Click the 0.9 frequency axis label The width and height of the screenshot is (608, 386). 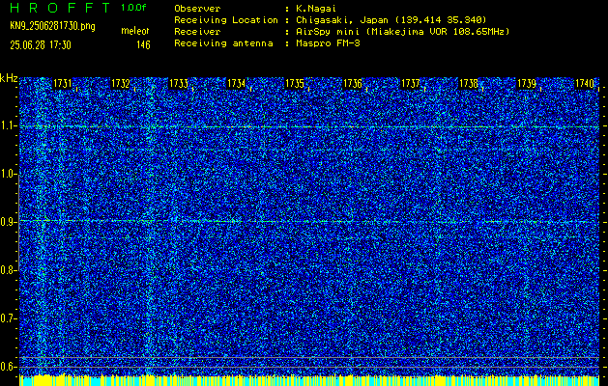(x=9, y=222)
